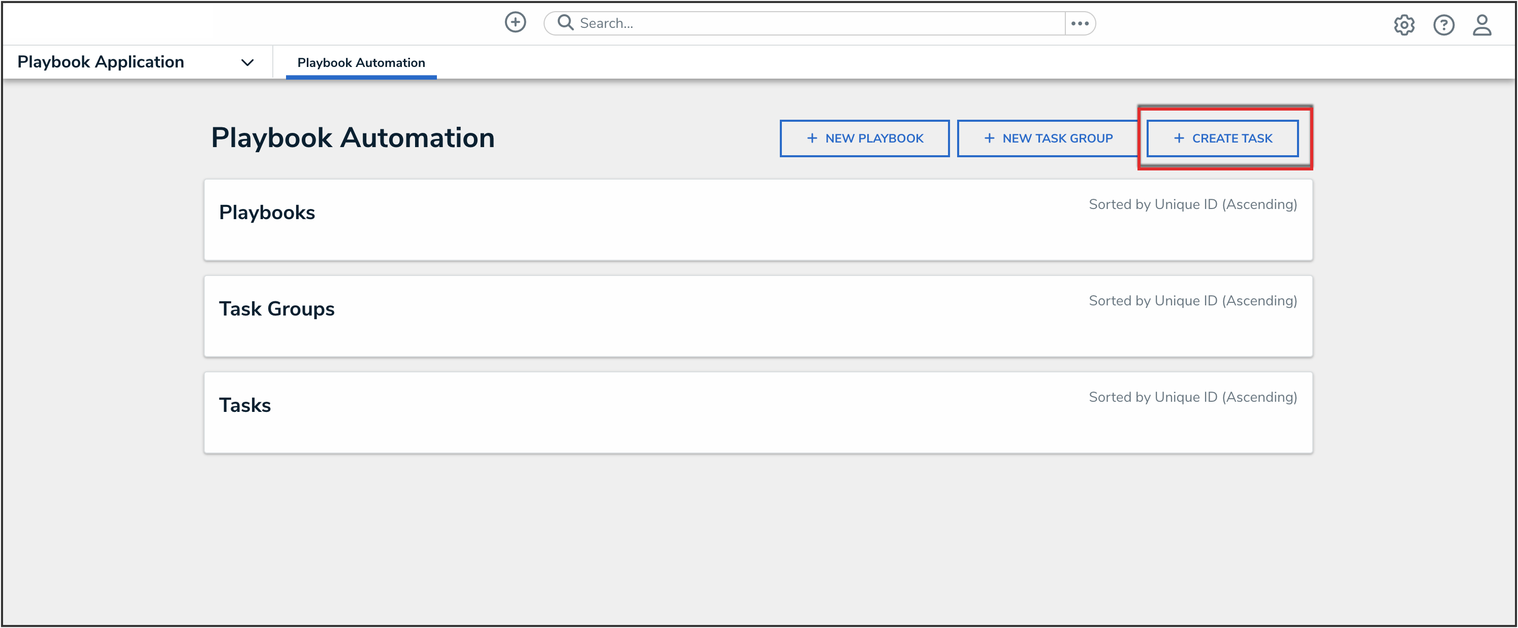Click the circled plus quick-create icon
1518x628 pixels.
coord(515,22)
